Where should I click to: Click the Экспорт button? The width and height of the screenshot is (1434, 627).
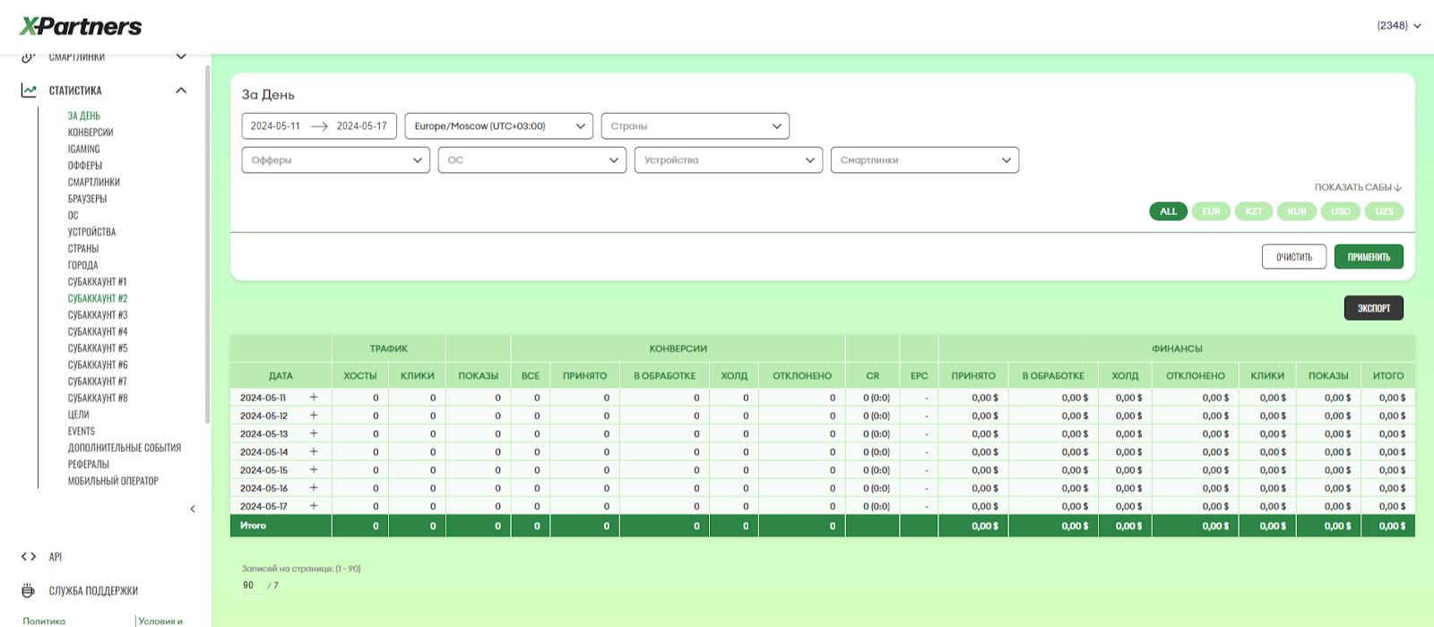[1374, 308]
